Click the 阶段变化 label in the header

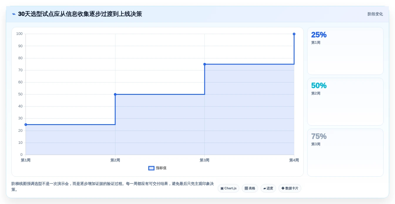375,14
